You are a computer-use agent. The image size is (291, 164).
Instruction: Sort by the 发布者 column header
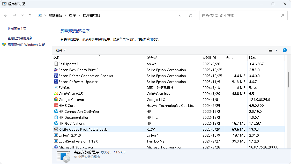[x=173, y=58]
